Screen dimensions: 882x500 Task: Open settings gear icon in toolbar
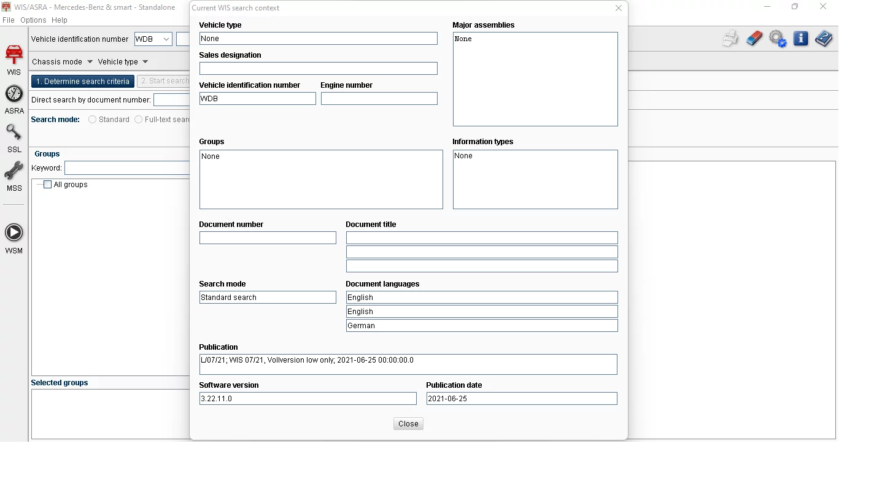(x=778, y=39)
